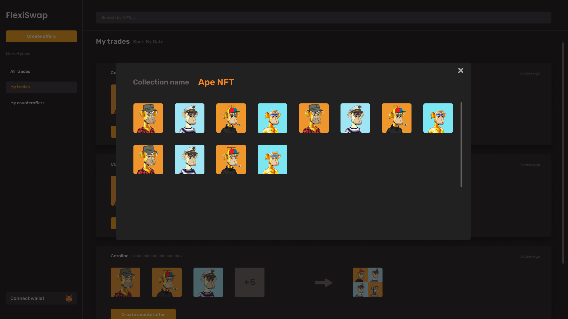The height and width of the screenshot is (319, 568).
Task: Open the Create offers button
Action: pos(41,36)
